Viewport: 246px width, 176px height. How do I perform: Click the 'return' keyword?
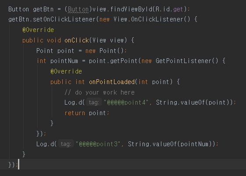coord(75,113)
